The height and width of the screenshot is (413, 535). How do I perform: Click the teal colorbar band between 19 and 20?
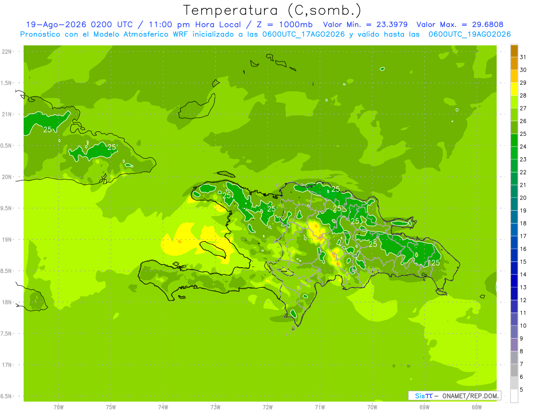click(514, 204)
